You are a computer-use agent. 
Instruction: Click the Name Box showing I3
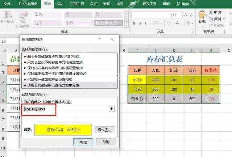[x=10, y=41]
